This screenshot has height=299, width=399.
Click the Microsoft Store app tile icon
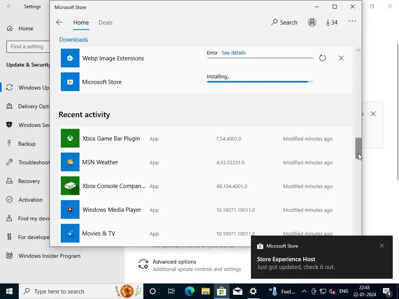[70, 82]
